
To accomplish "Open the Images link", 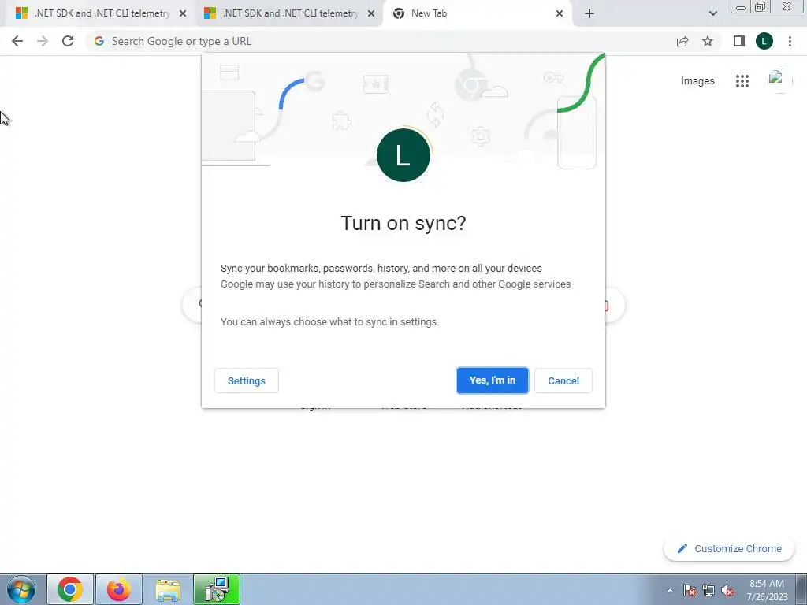I will [x=697, y=81].
